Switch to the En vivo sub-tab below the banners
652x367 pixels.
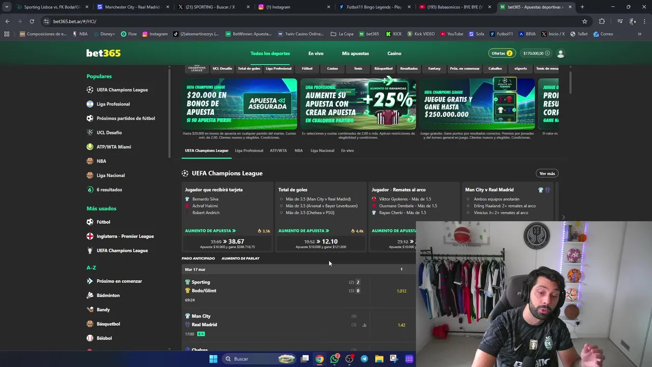(x=347, y=150)
